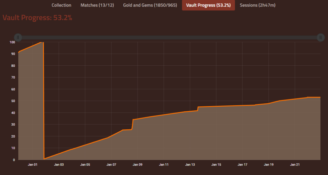The image size is (328, 175).
Task: Click the range slider track between the handles
Action: [x=170, y=37]
